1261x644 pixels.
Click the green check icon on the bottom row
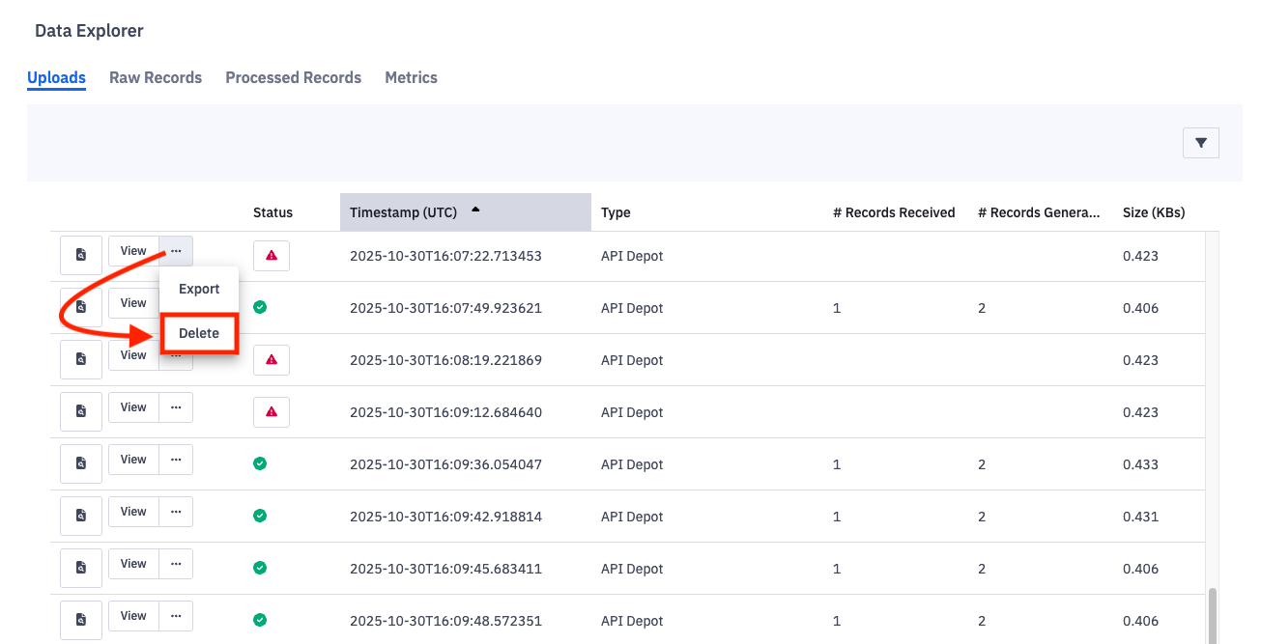(259, 620)
